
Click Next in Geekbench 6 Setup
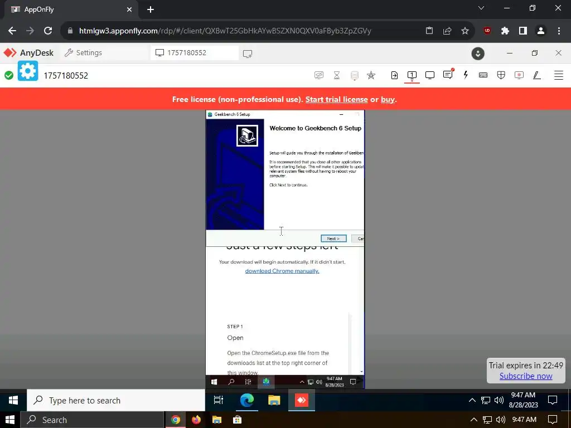coord(333,239)
